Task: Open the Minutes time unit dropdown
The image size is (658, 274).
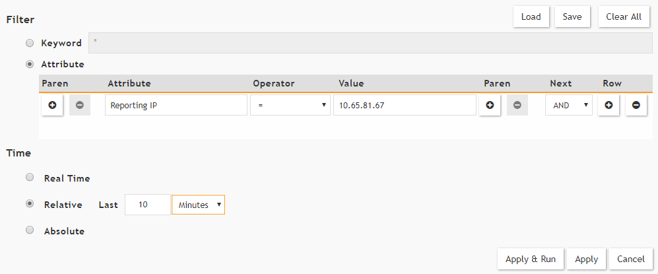Action: tap(198, 205)
